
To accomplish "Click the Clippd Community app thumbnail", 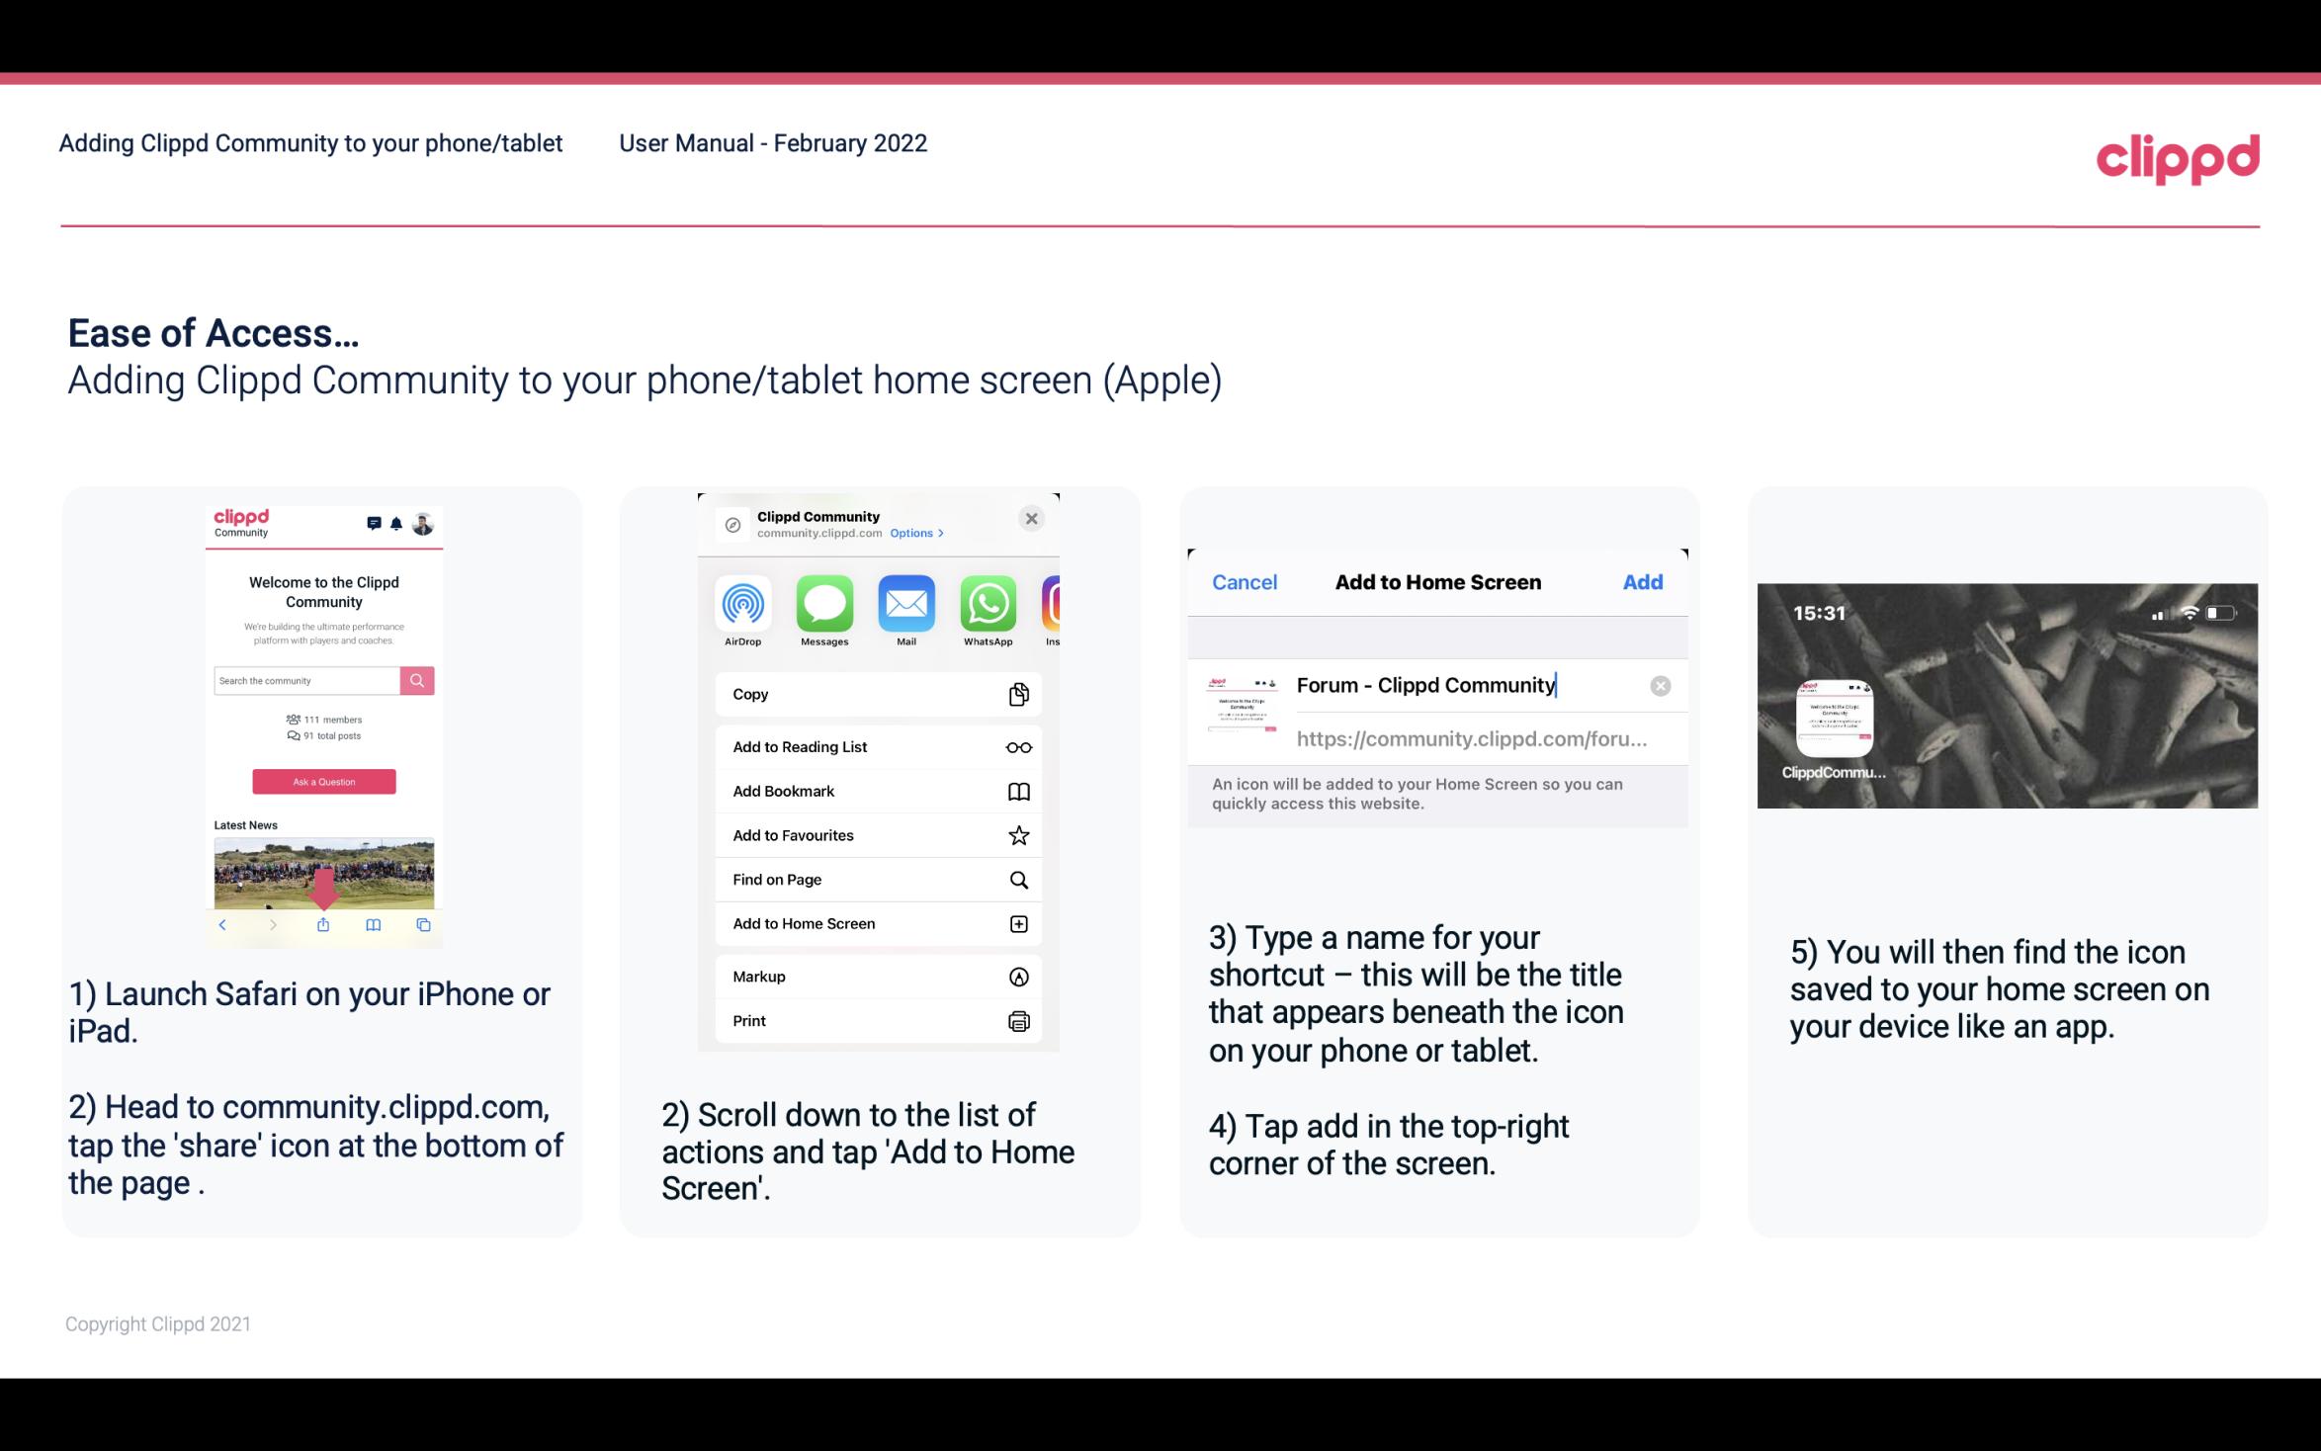I will [x=1833, y=719].
